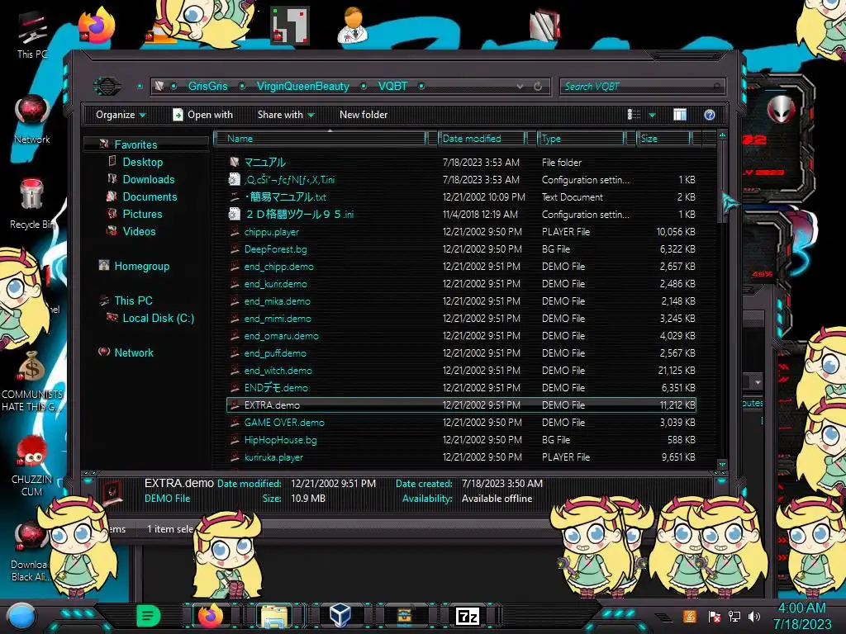Click GrisGris in the address bar
This screenshot has width=846, height=634.
point(207,86)
